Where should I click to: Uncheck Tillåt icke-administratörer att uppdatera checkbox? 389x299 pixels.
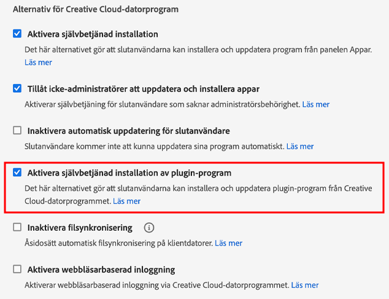pos(17,88)
